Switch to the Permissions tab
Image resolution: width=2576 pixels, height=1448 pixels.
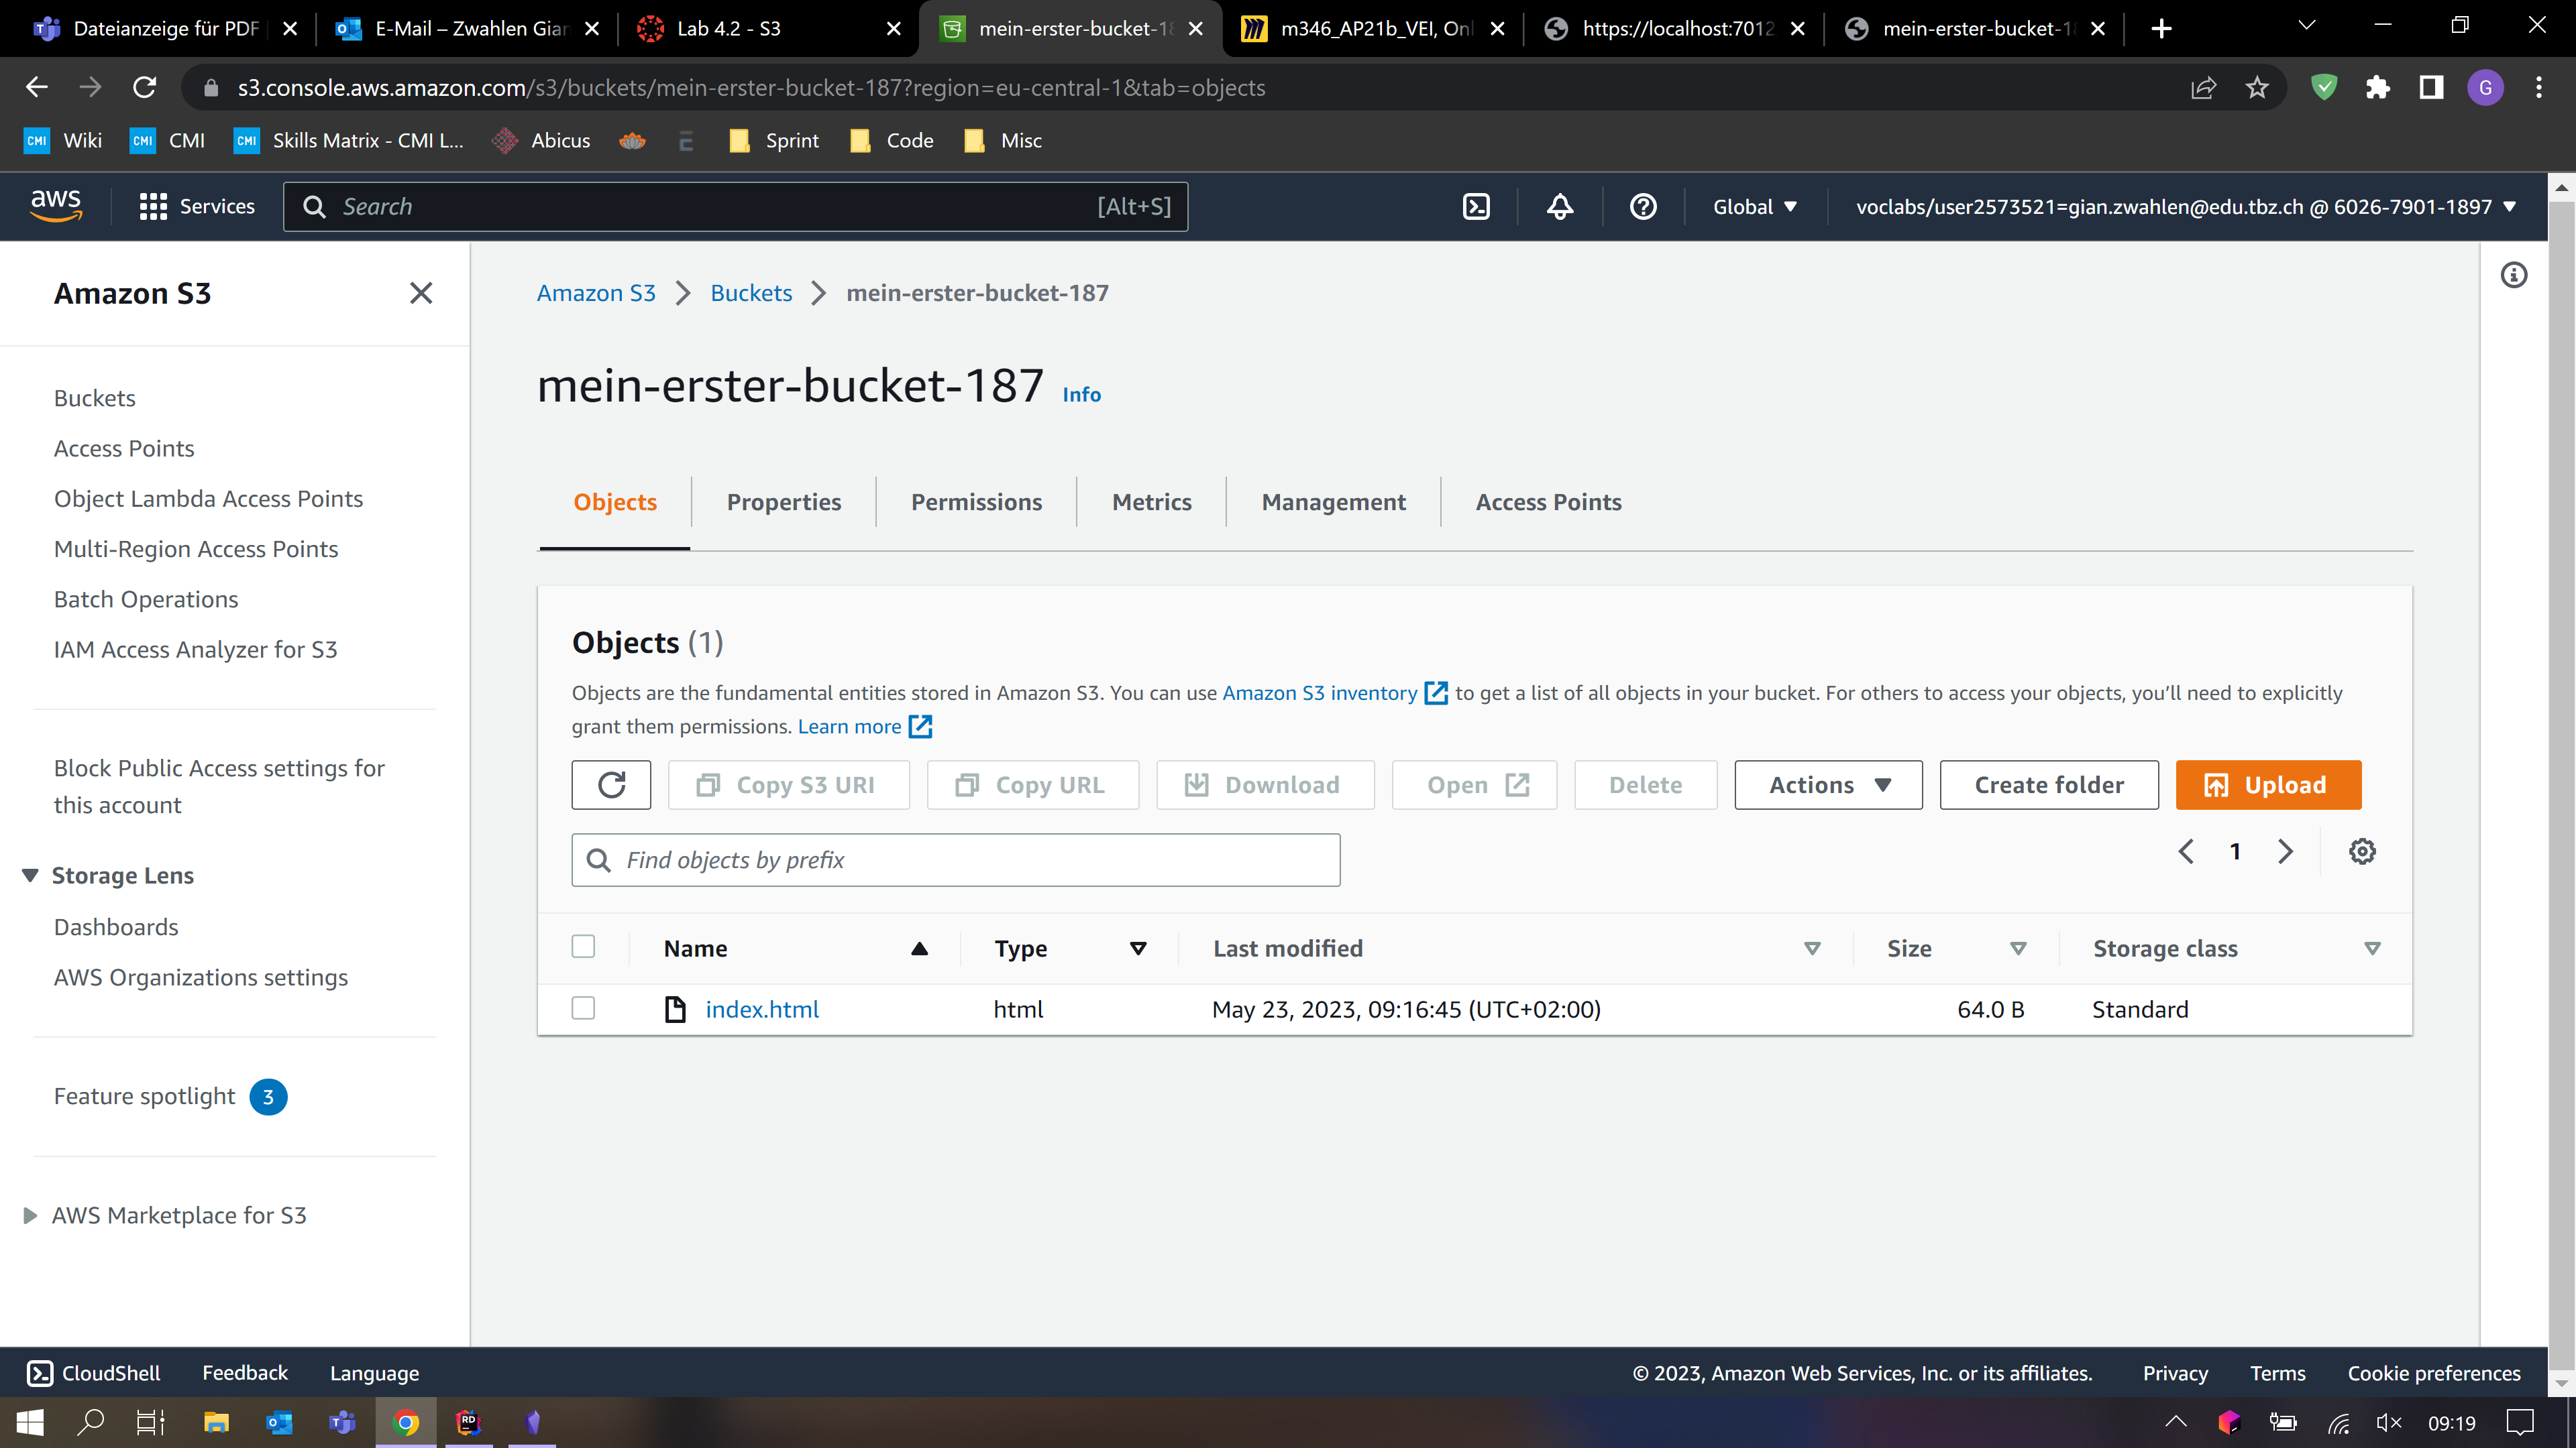coord(976,501)
